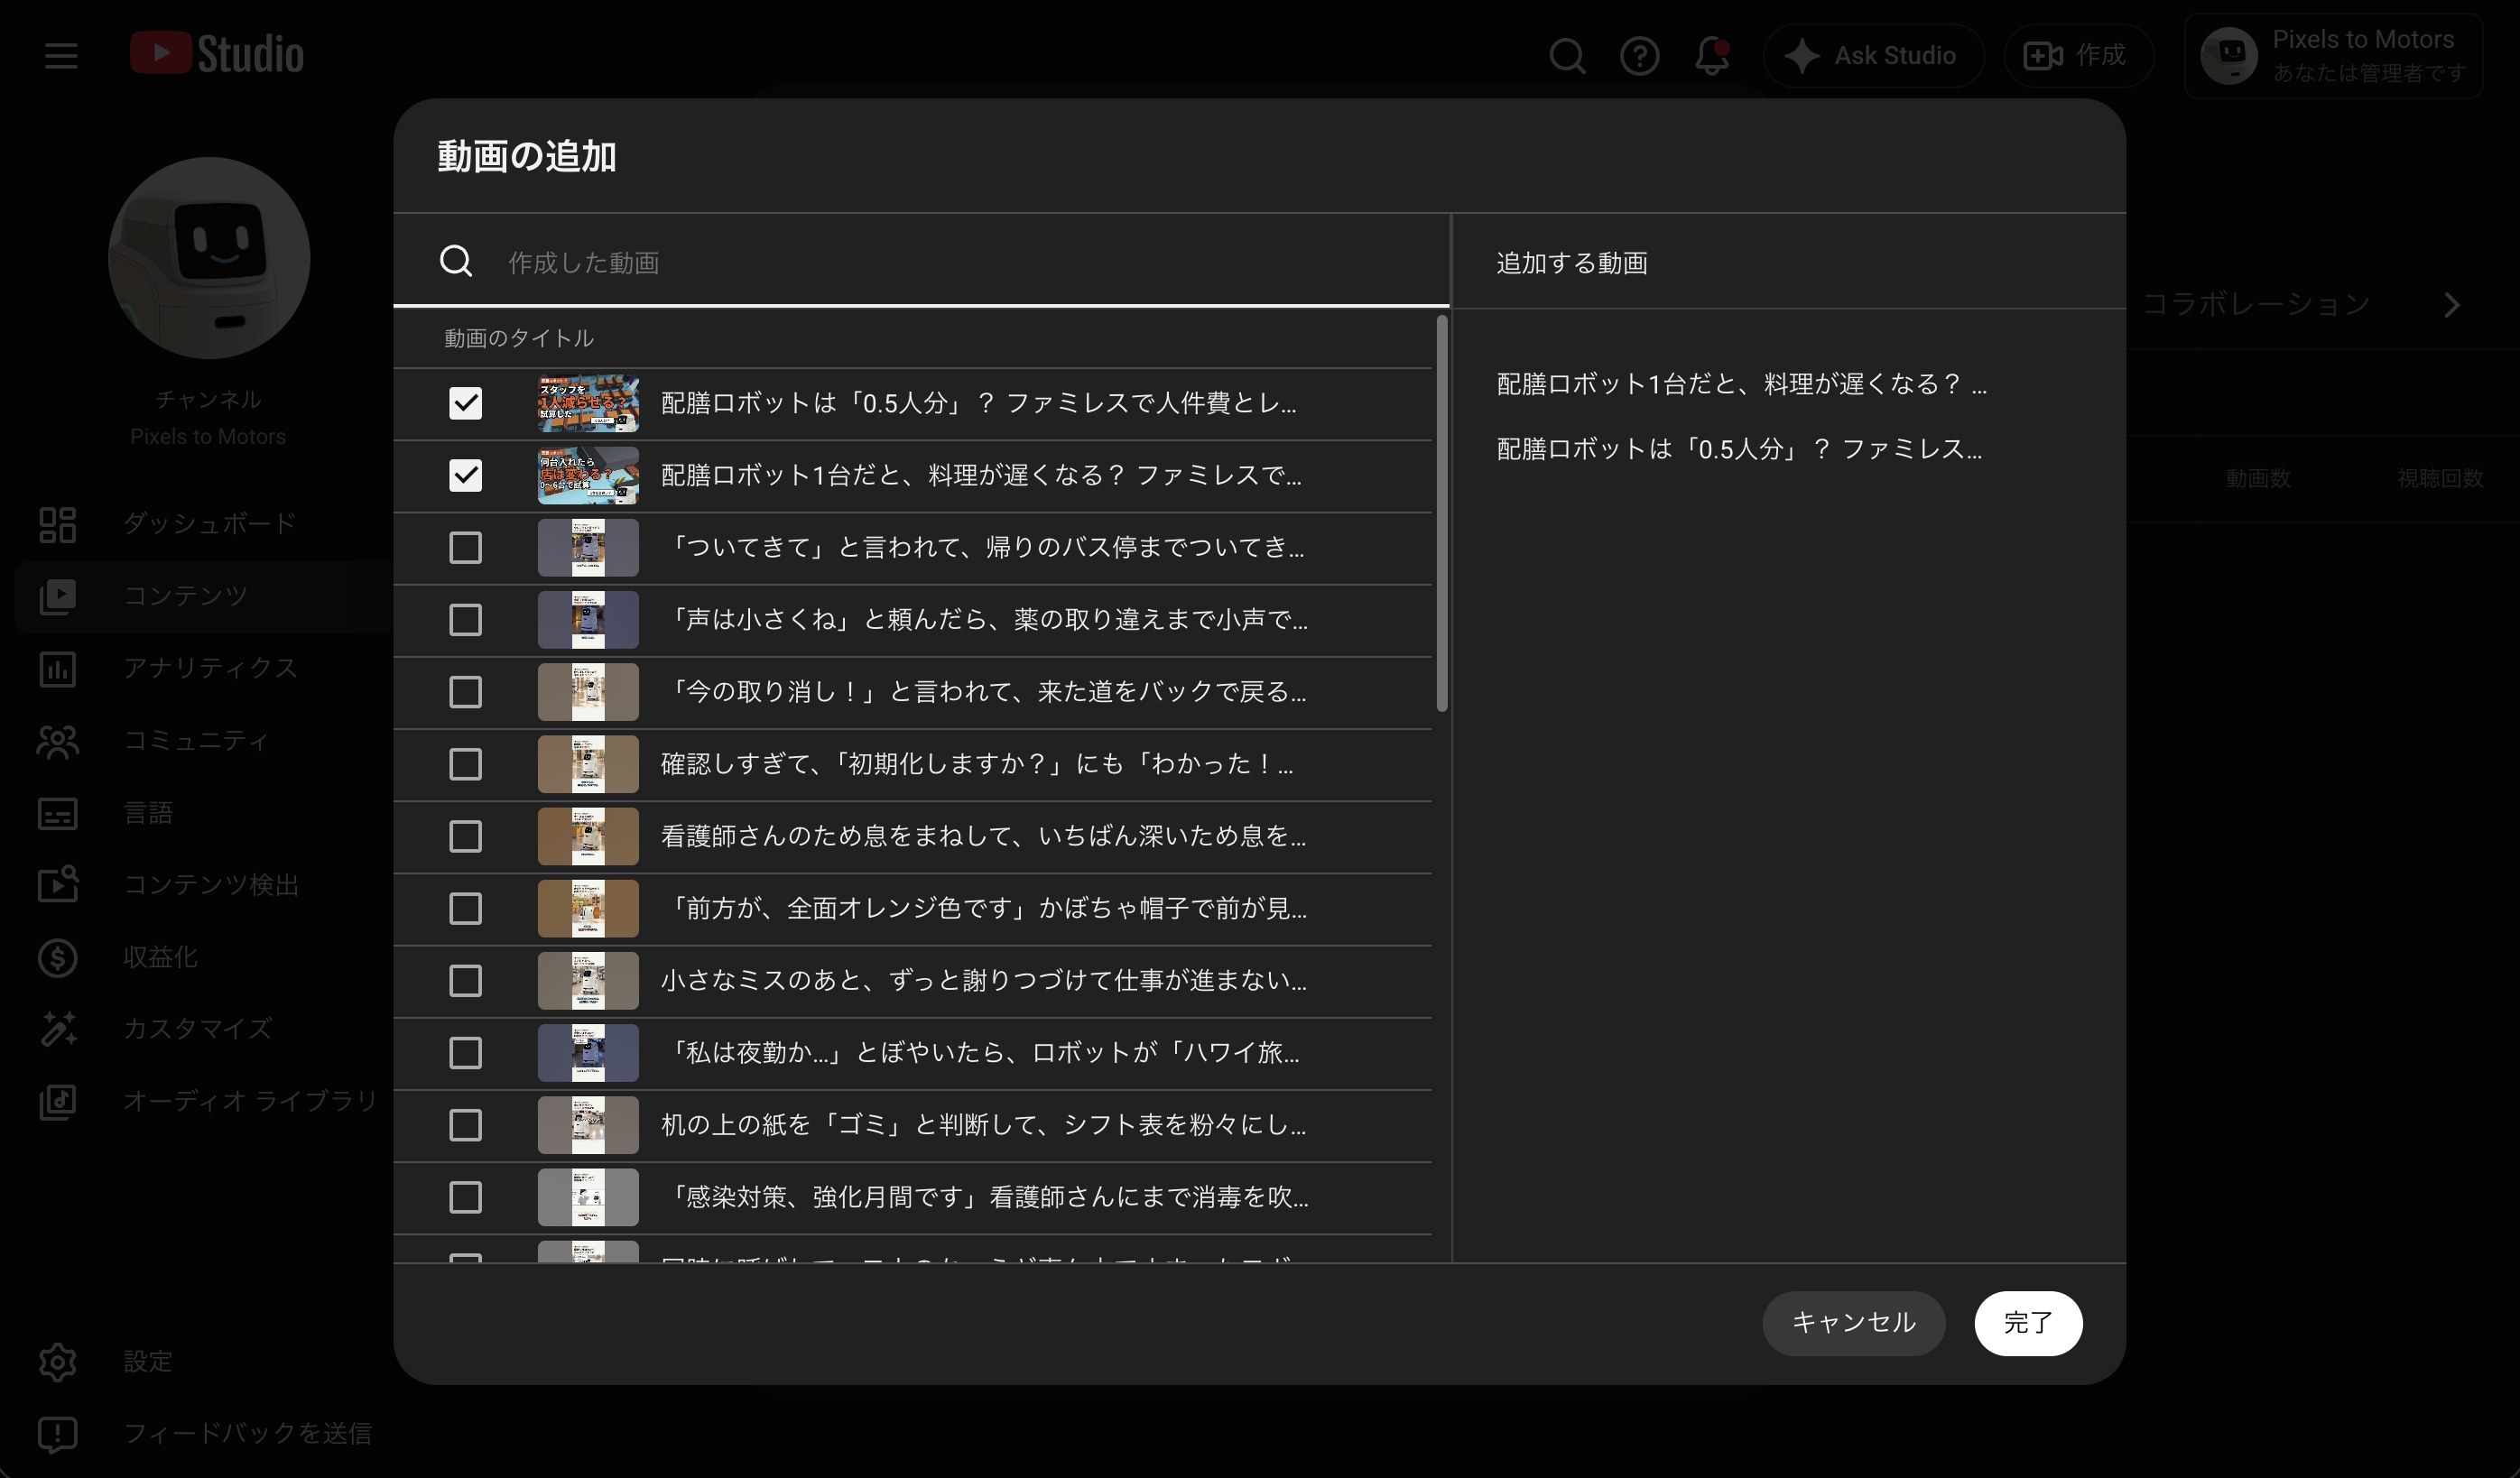Click the video list scrollbar in the dialog

[x=1441, y=514]
